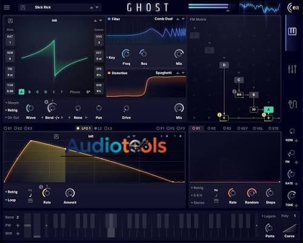Click the Drive knob
Screen dimensions: 303x243
[x=126, y=109]
